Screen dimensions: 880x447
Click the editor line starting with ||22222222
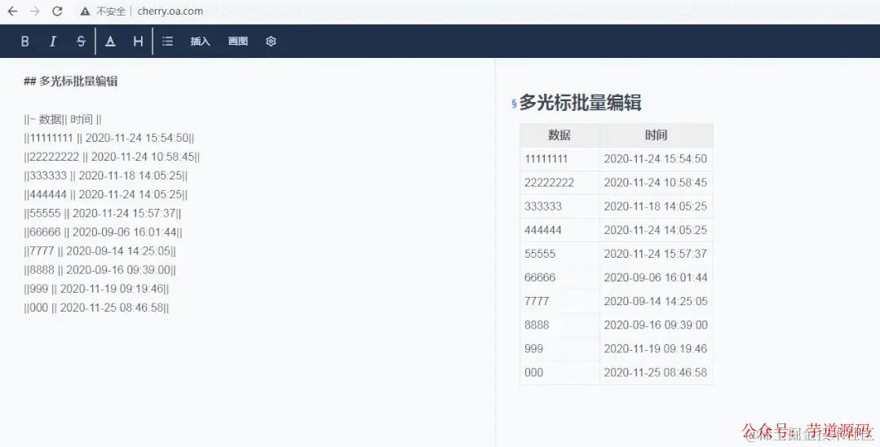112,157
